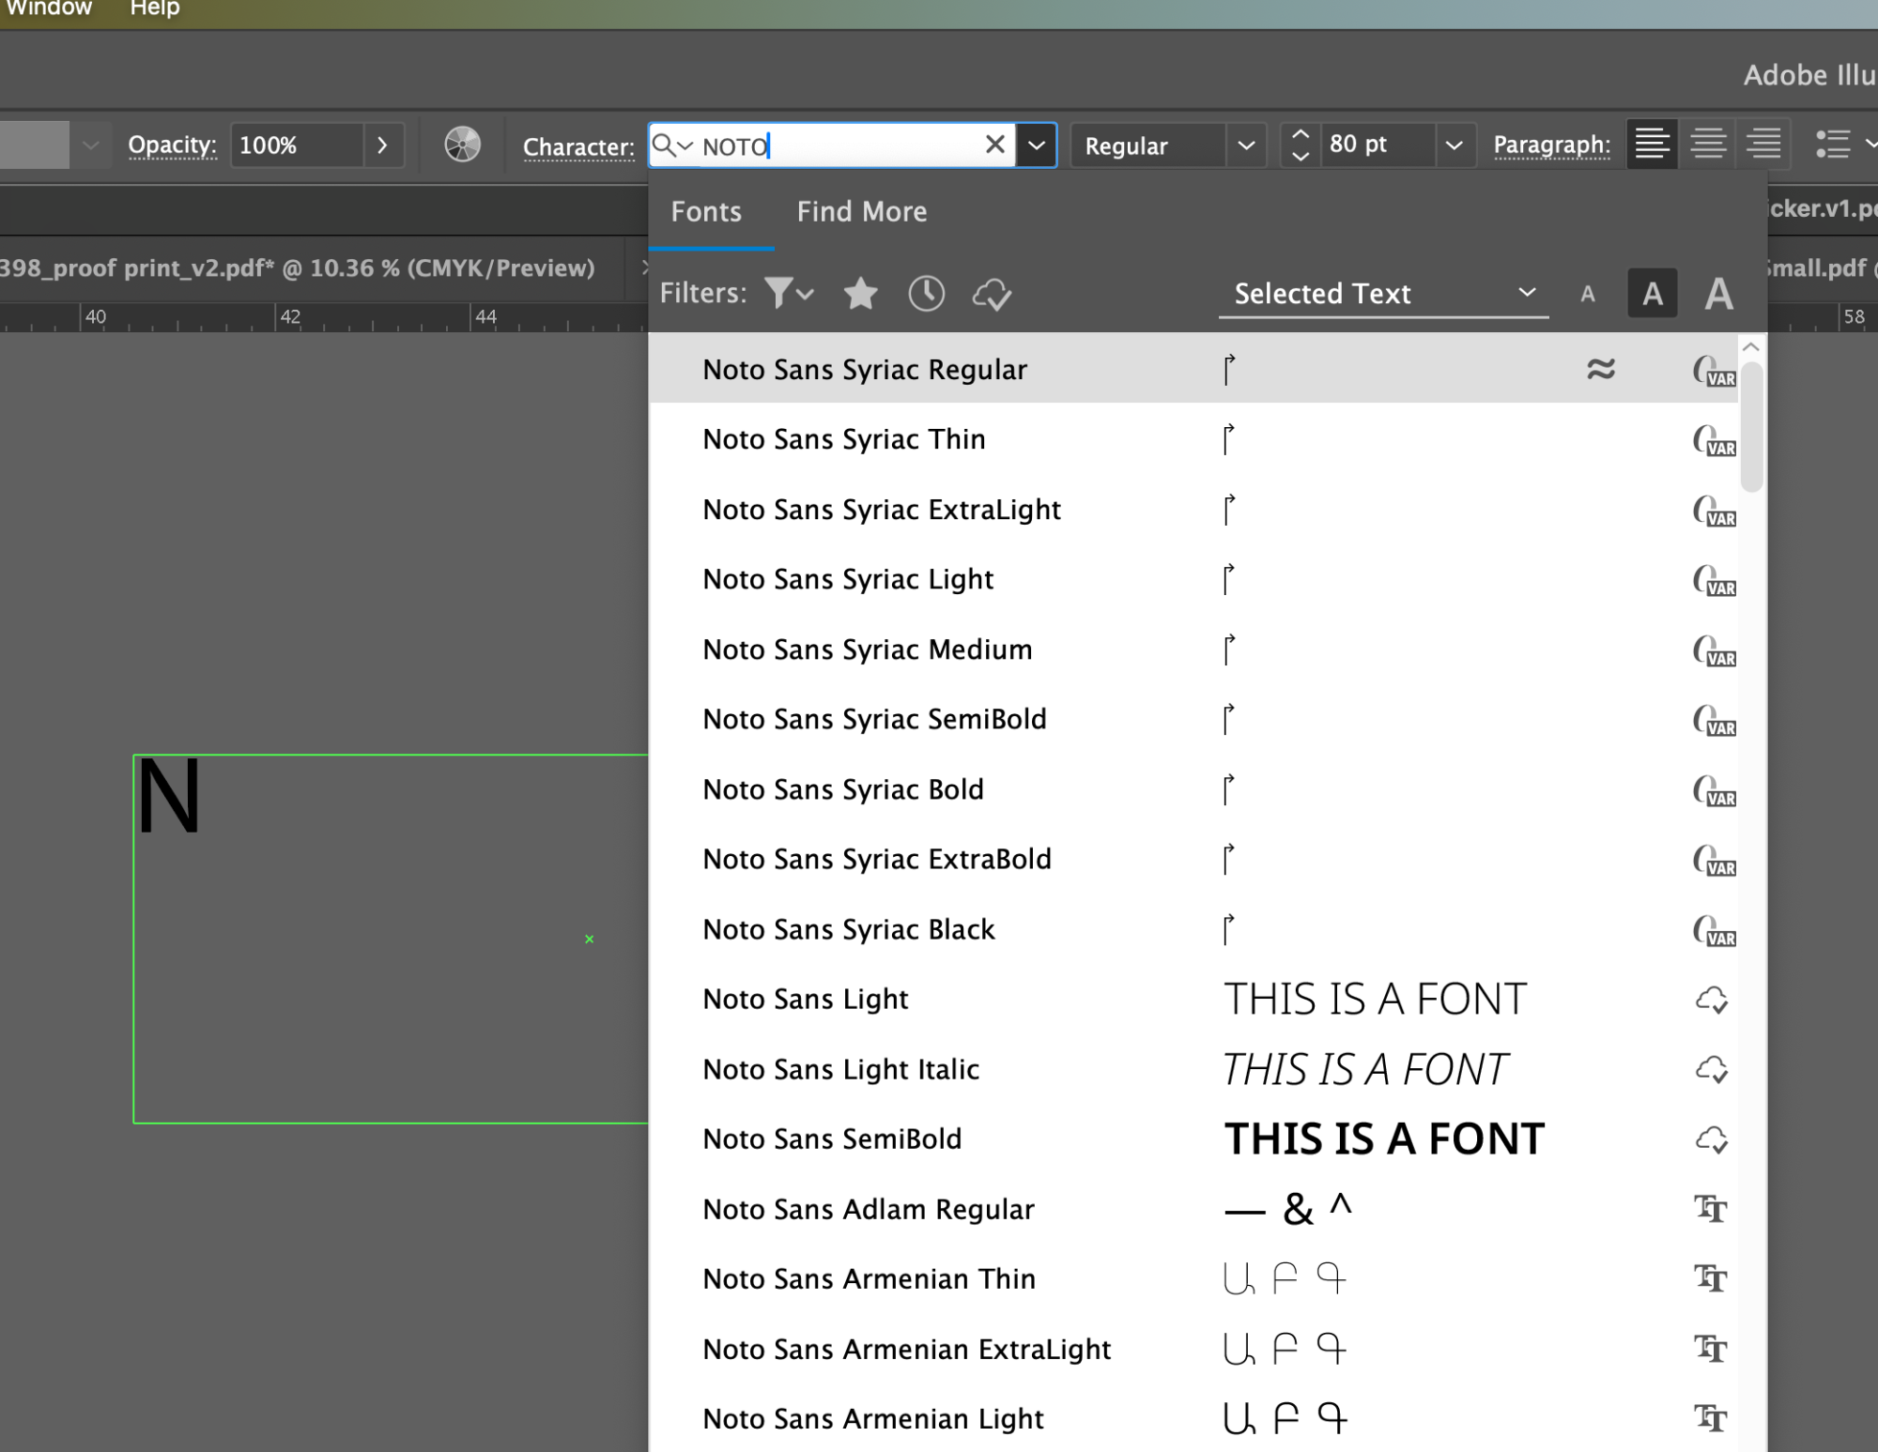
Task: Select Noto Sans Adlam Regular font
Action: click(1193, 1209)
